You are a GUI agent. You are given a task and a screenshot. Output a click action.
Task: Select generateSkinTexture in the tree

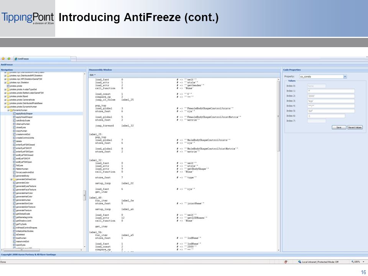[x=26, y=207]
